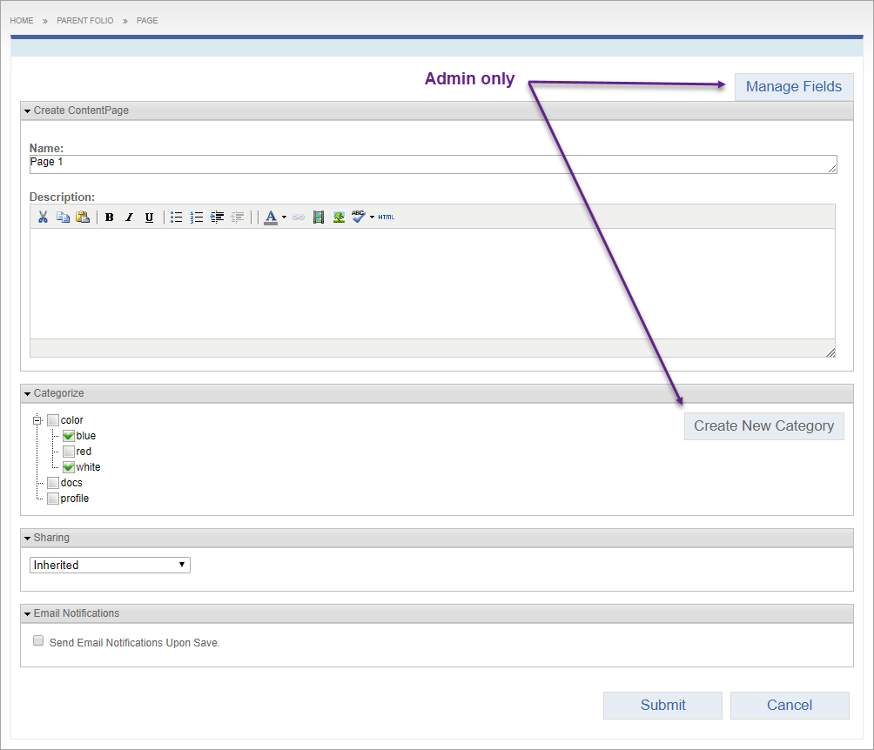Open the text color dropdown arrow
Image resolution: width=874 pixels, height=750 pixels.
[x=284, y=218]
